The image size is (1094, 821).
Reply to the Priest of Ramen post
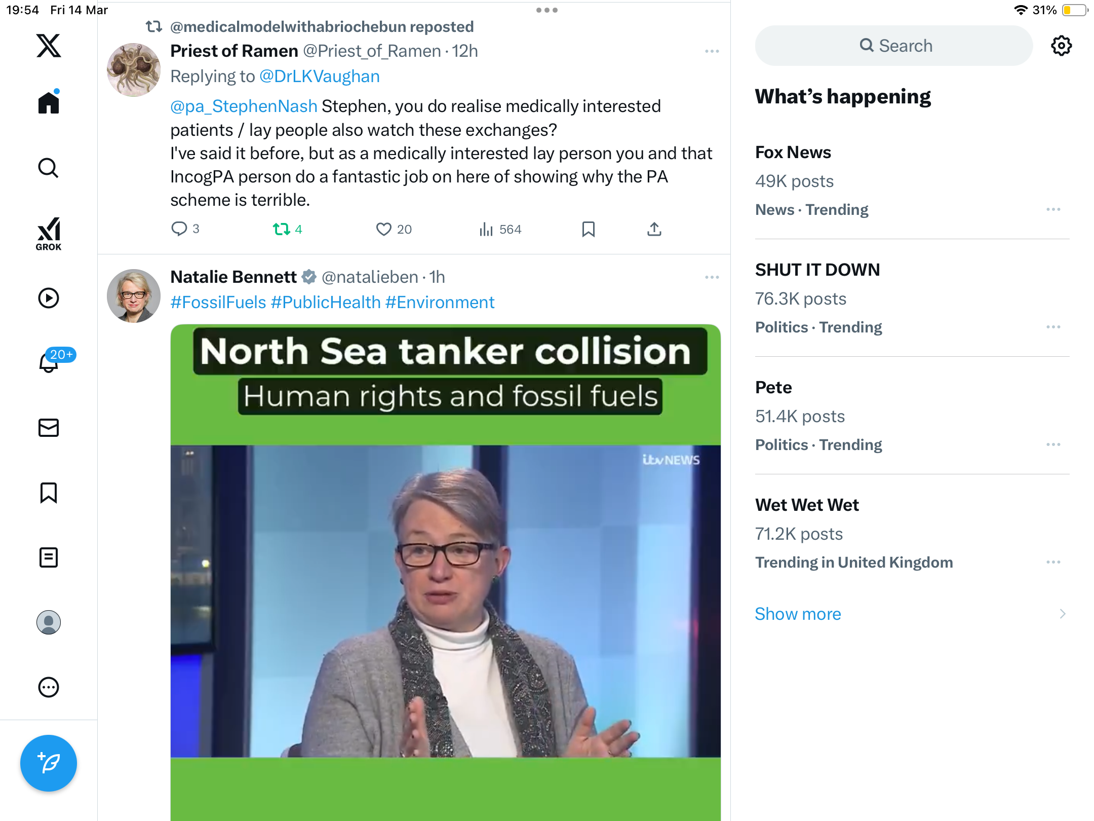(x=185, y=229)
